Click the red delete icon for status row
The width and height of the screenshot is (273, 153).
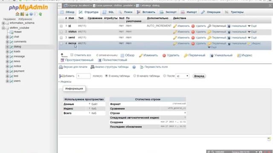(193, 32)
